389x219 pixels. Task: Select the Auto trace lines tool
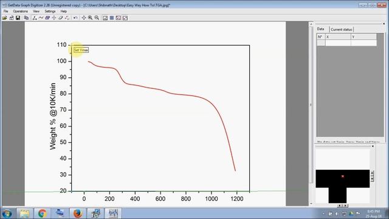coord(41,18)
